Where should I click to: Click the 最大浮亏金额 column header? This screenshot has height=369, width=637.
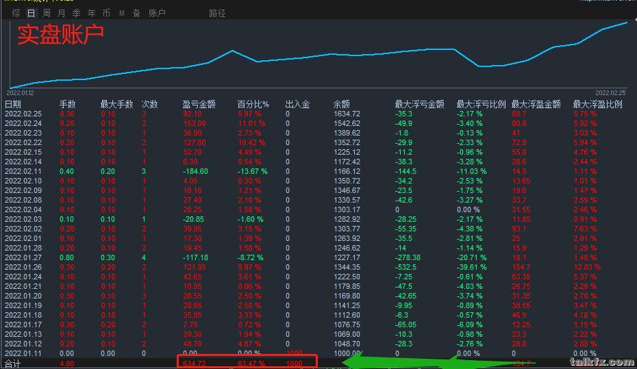click(420, 104)
